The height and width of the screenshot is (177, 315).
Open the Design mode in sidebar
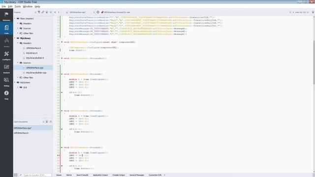click(6, 42)
